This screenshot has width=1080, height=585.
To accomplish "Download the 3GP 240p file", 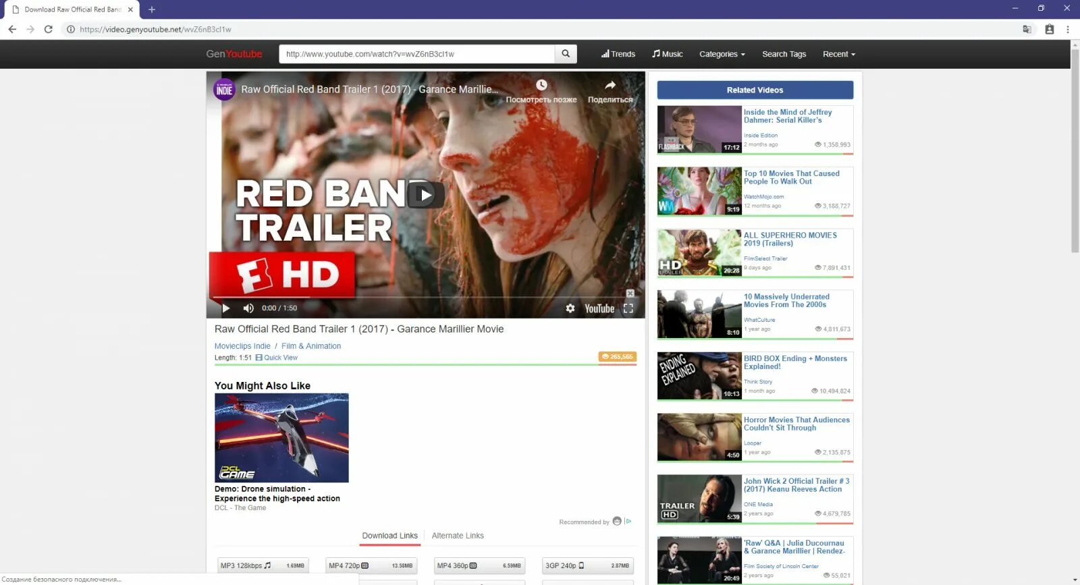I will coord(588,565).
